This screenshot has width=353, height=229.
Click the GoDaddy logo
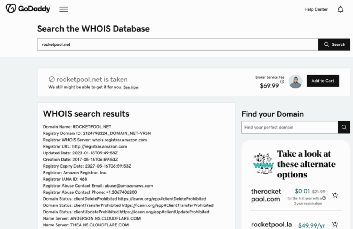pos(28,9)
